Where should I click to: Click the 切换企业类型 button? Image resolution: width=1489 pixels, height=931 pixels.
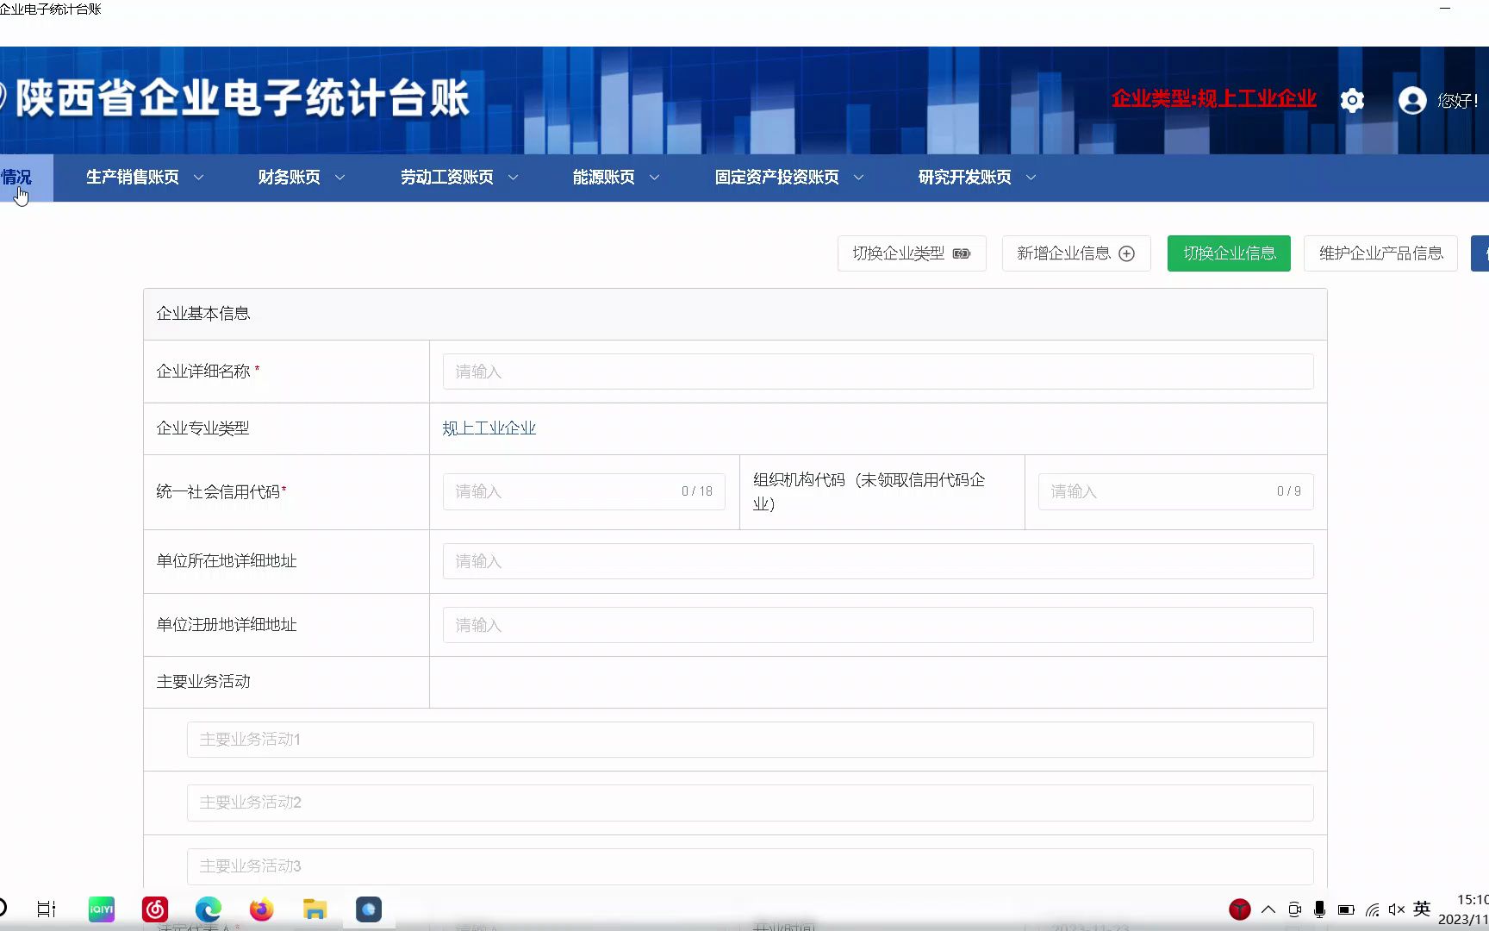(912, 253)
